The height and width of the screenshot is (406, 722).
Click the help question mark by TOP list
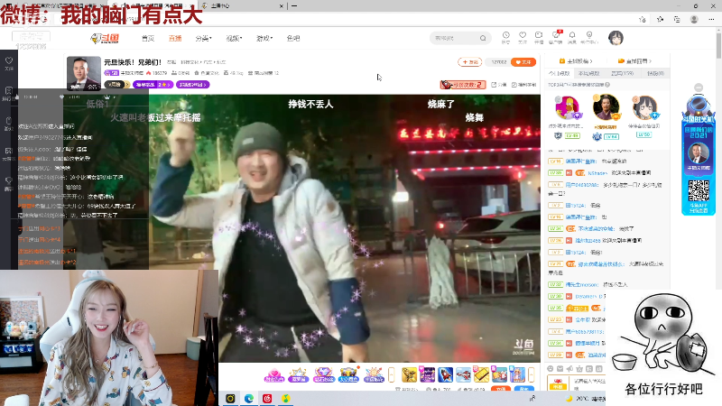tap(607, 85)
